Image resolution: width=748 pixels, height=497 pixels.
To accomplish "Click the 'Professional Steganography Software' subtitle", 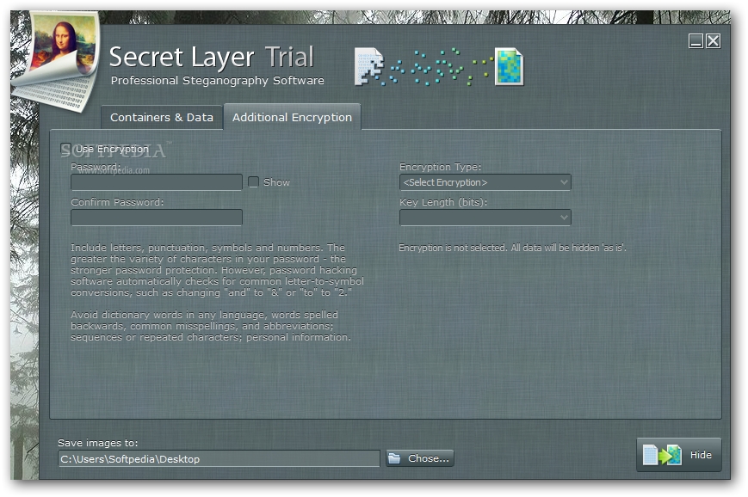I will tap(218, 81).
